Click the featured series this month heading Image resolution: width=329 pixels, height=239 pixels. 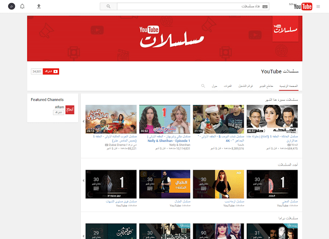tap(282, 100)
